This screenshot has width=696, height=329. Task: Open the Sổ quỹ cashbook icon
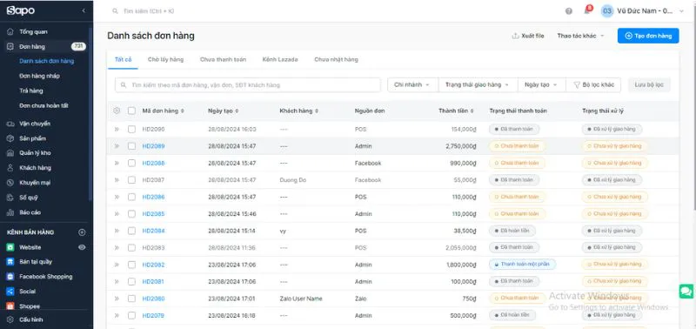pos(10,198)
